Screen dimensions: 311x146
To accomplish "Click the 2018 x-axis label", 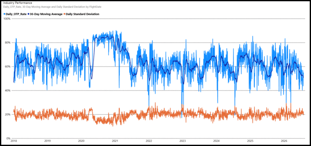I will [x=13, y=141].
